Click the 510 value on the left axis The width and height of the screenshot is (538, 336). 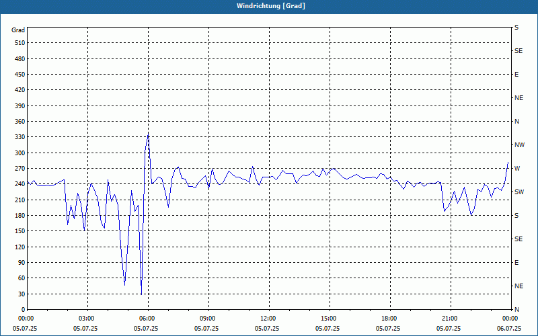20,43
